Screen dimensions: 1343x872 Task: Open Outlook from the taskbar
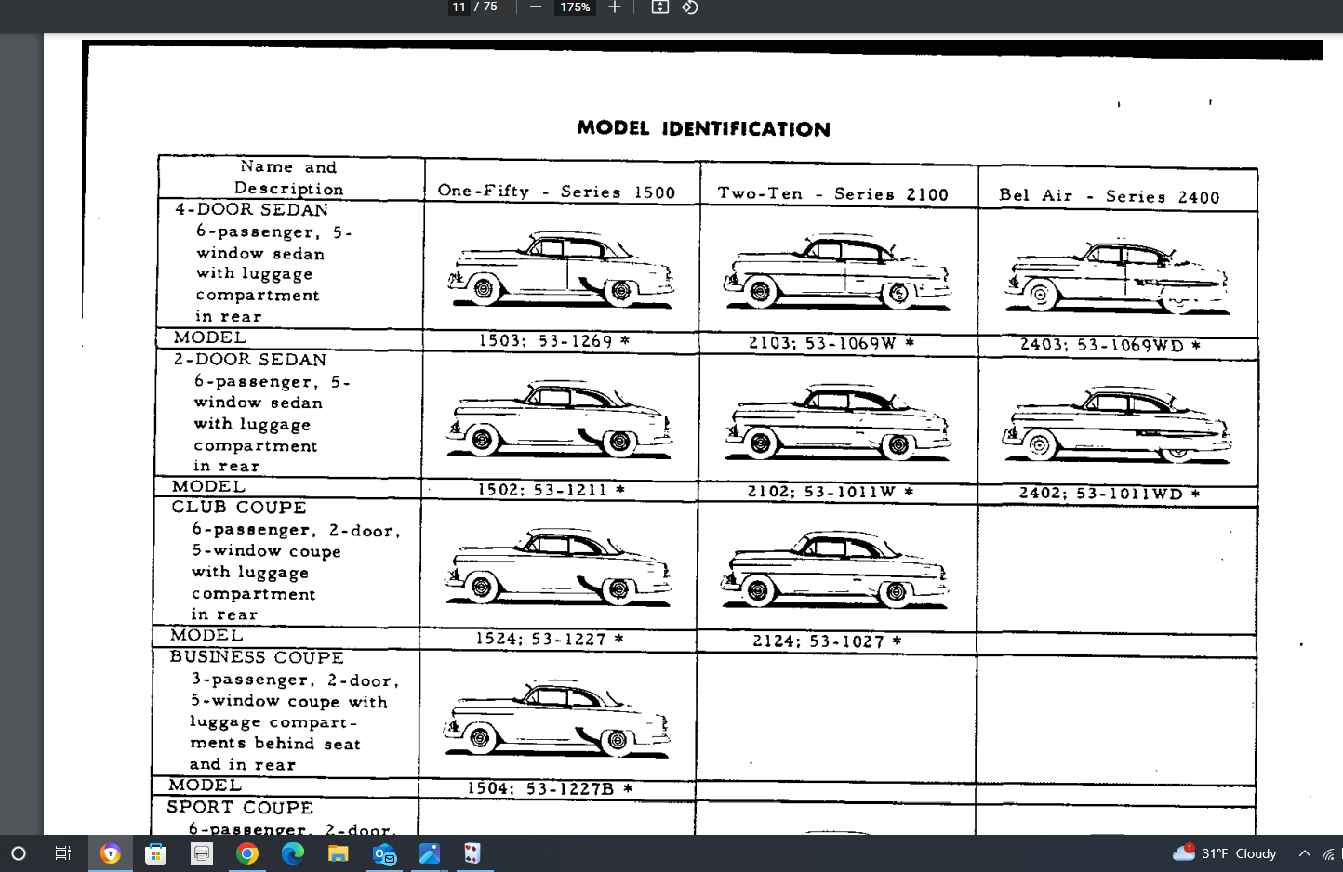coord(384,853)
